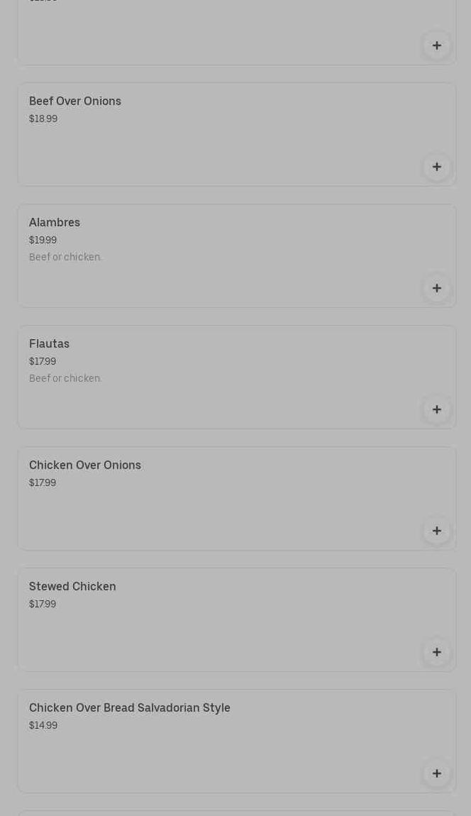Image resolution: width=471 pixels, height=816 pixels.
Task: Add Chicken Over Bread Salvadorian Style
Action: pyautogui.click(x=437, y=773)
